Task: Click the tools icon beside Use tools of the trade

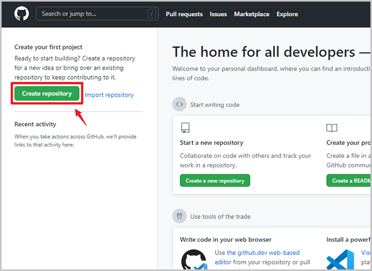Action: (180, 216)
